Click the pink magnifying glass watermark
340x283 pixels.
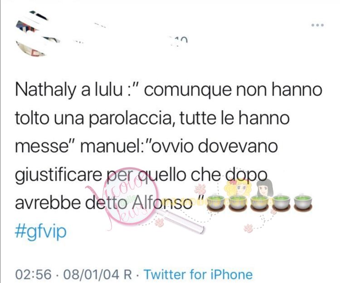coord(139,200)
